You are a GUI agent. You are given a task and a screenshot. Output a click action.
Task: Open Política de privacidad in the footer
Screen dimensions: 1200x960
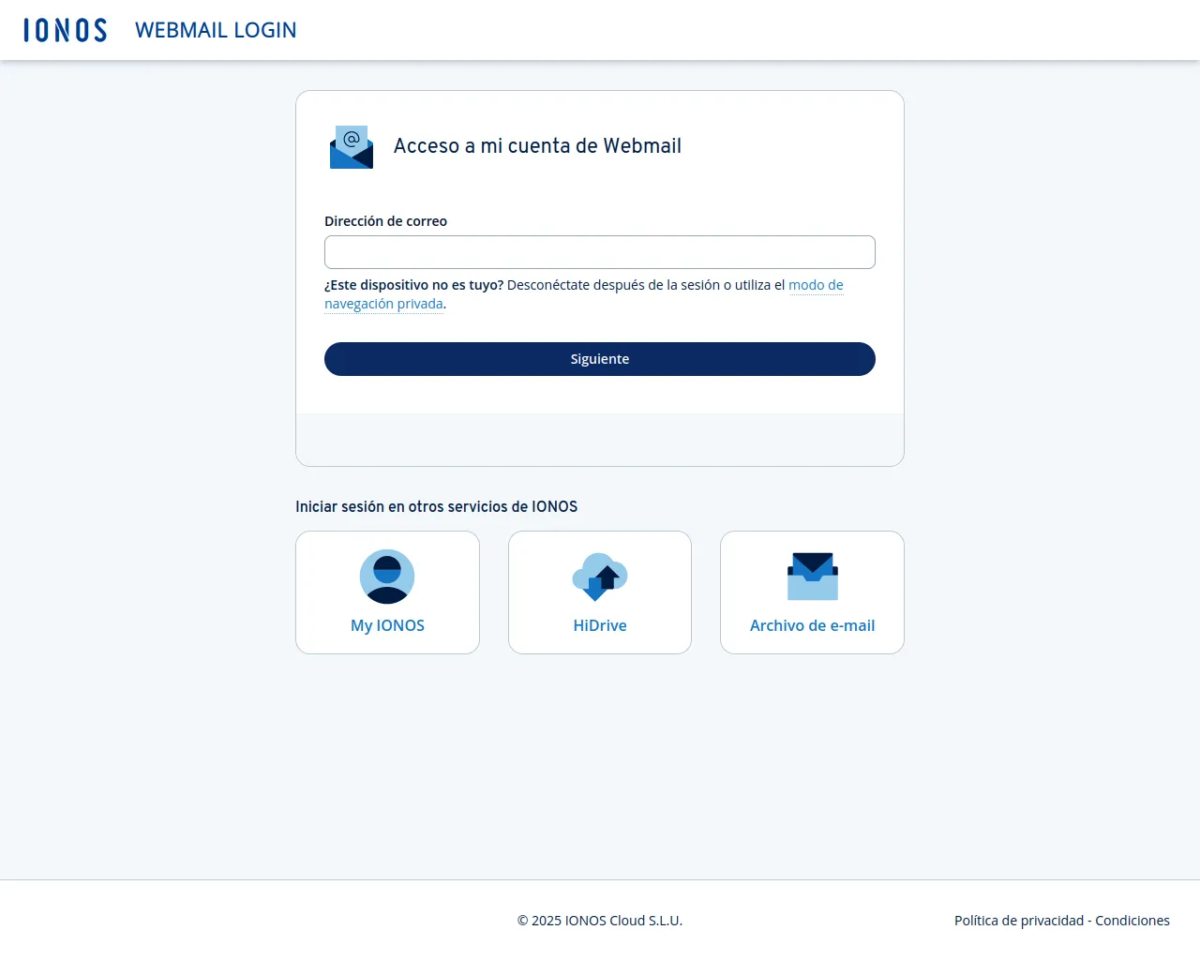[x=1019, y=921]
